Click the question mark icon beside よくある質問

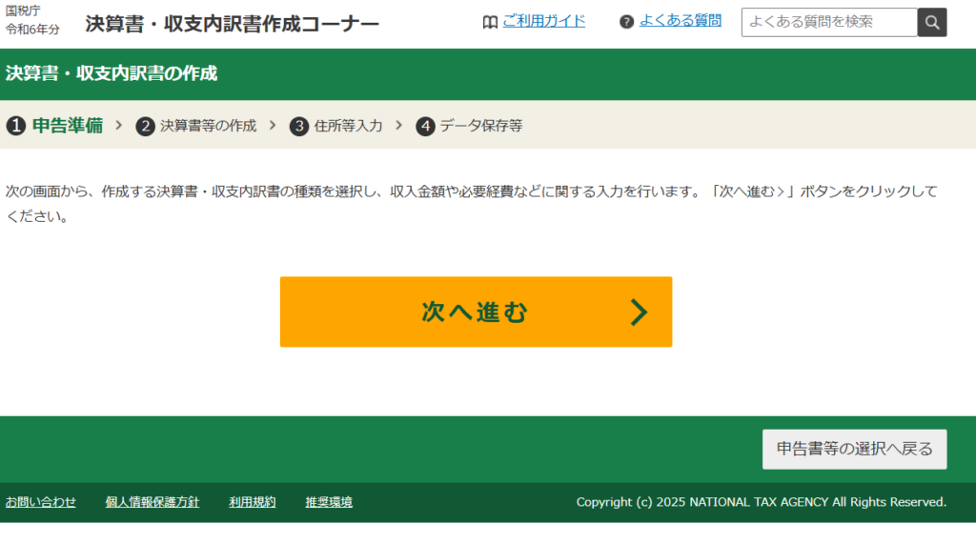[626, 22]
